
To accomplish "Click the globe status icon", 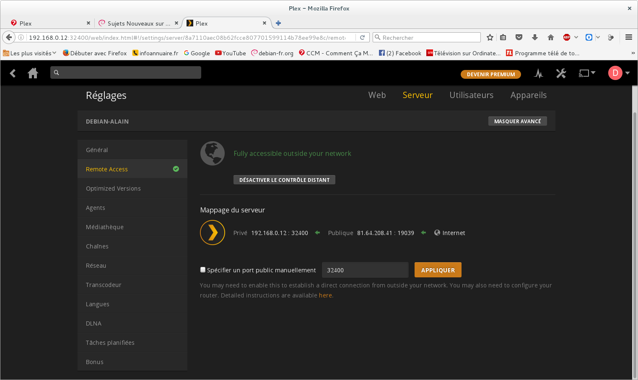I will coord(213,153).
